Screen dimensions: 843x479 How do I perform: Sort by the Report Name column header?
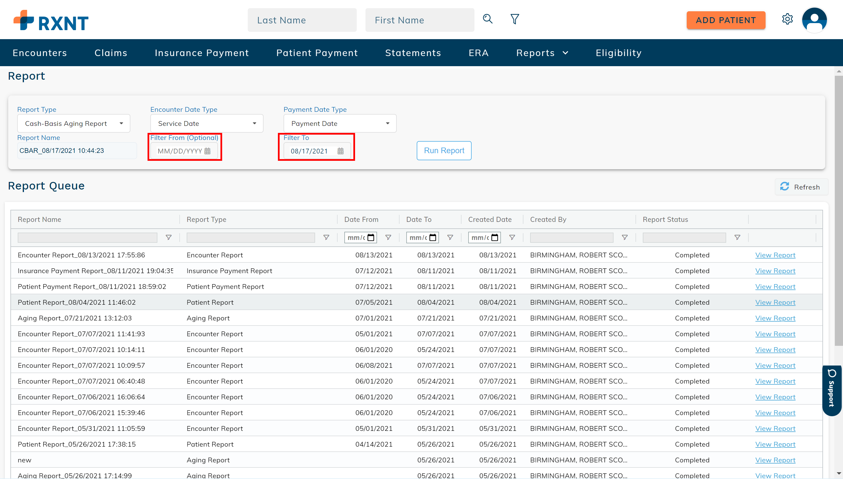pos(39,219)
